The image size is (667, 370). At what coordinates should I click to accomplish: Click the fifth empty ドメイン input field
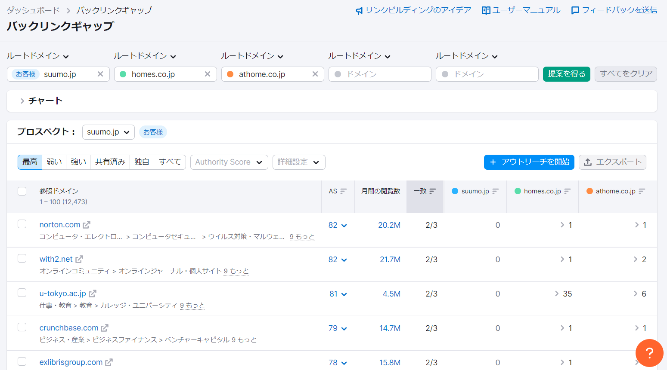487,74
